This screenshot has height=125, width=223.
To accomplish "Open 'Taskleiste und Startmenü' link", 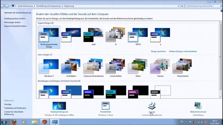I will coord(15,108).
